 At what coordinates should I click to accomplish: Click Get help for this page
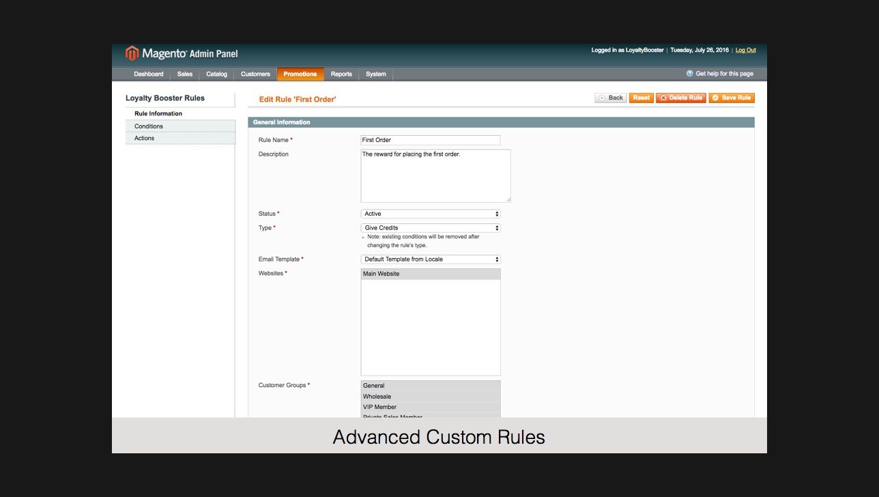pyautogui.click(x=724, y=74)
